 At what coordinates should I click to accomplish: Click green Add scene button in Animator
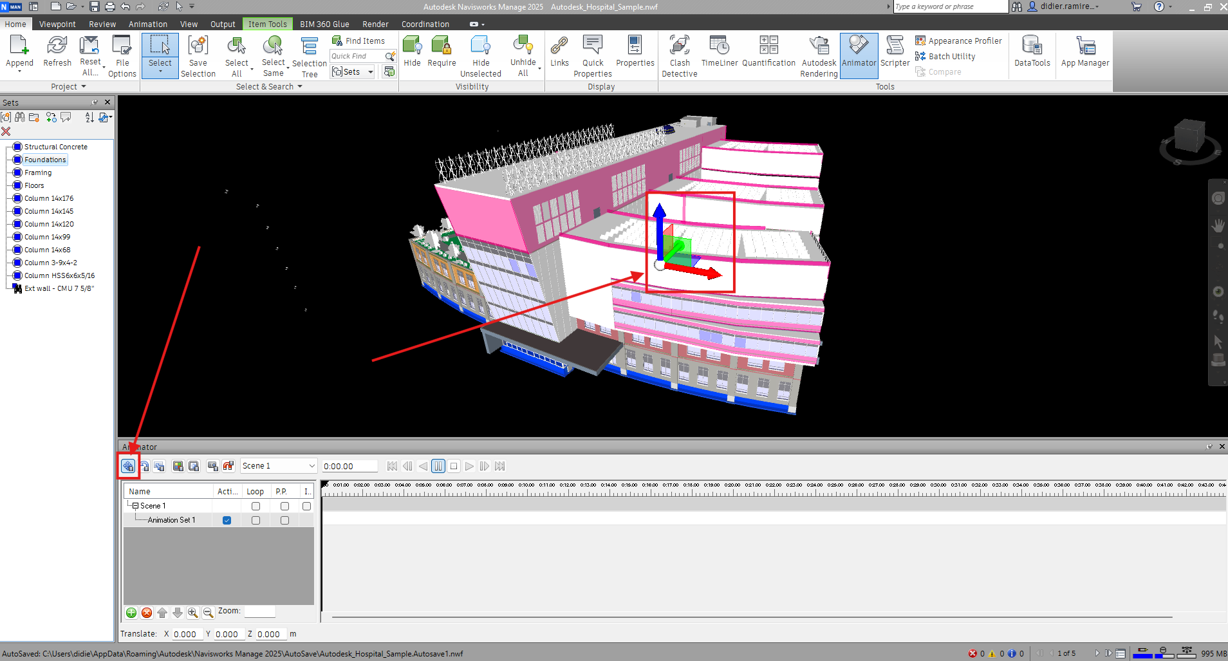point(131,613)
